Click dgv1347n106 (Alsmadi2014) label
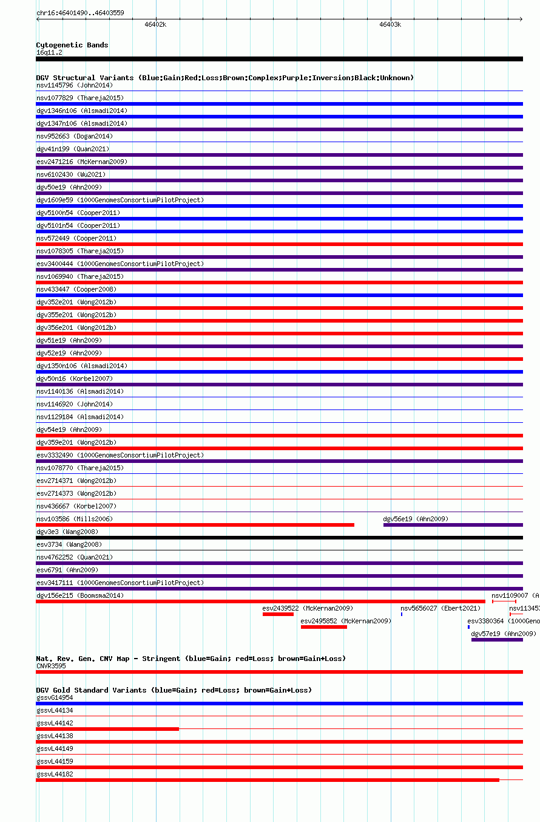 pos(82,123)
